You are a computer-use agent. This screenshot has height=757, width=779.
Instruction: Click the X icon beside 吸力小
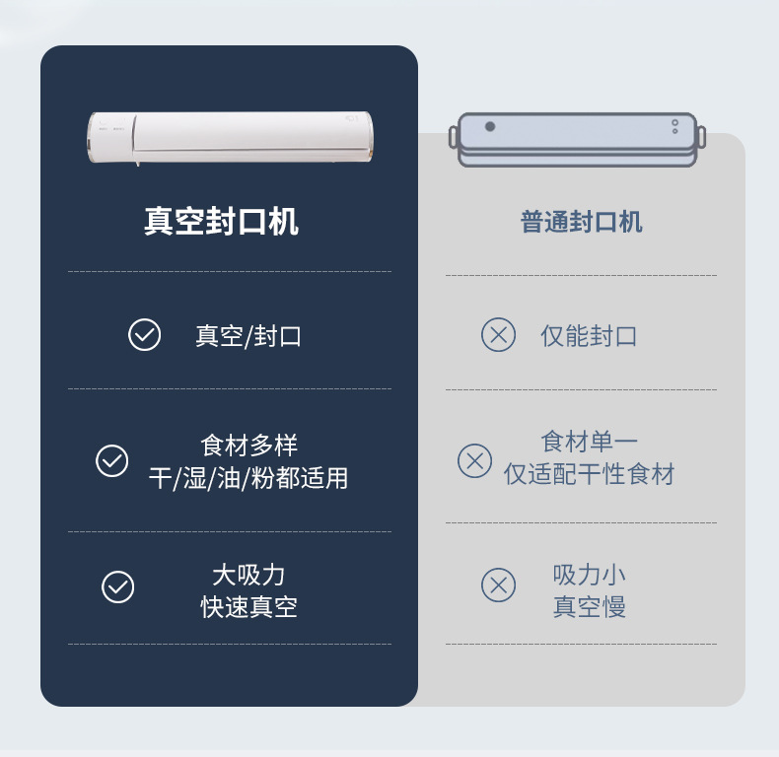[498, 585]
